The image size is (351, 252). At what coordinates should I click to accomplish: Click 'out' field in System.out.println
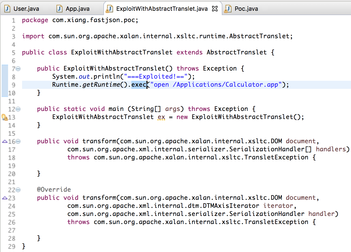(84, 77)
